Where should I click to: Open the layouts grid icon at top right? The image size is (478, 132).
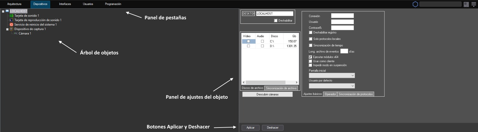(466, 4)
